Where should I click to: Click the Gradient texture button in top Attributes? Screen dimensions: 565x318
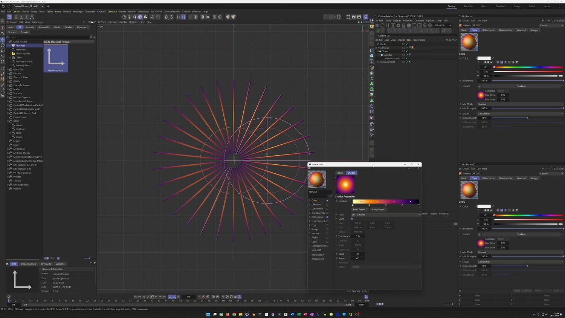pyautogui.click(x=521, y=86)
